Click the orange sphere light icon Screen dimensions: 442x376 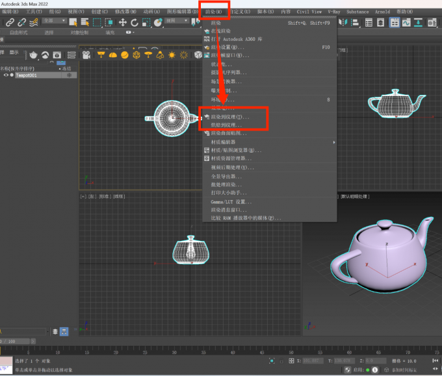[125, 55]
